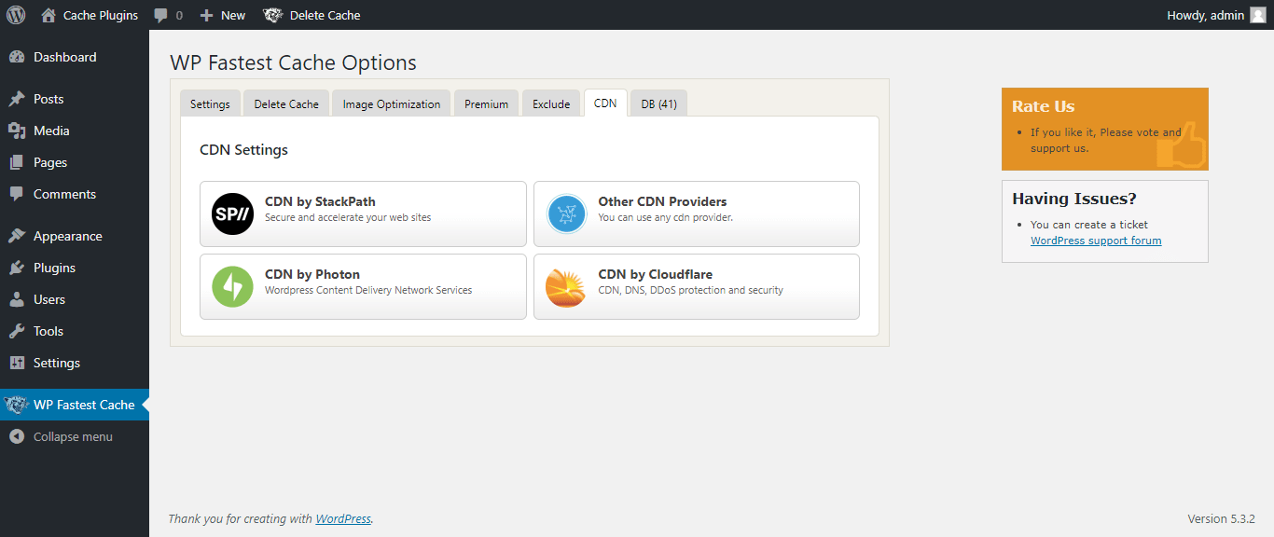Click the Cloudflare orange logo
This screenshot has height=537, width=1274.
click(566, 287)
